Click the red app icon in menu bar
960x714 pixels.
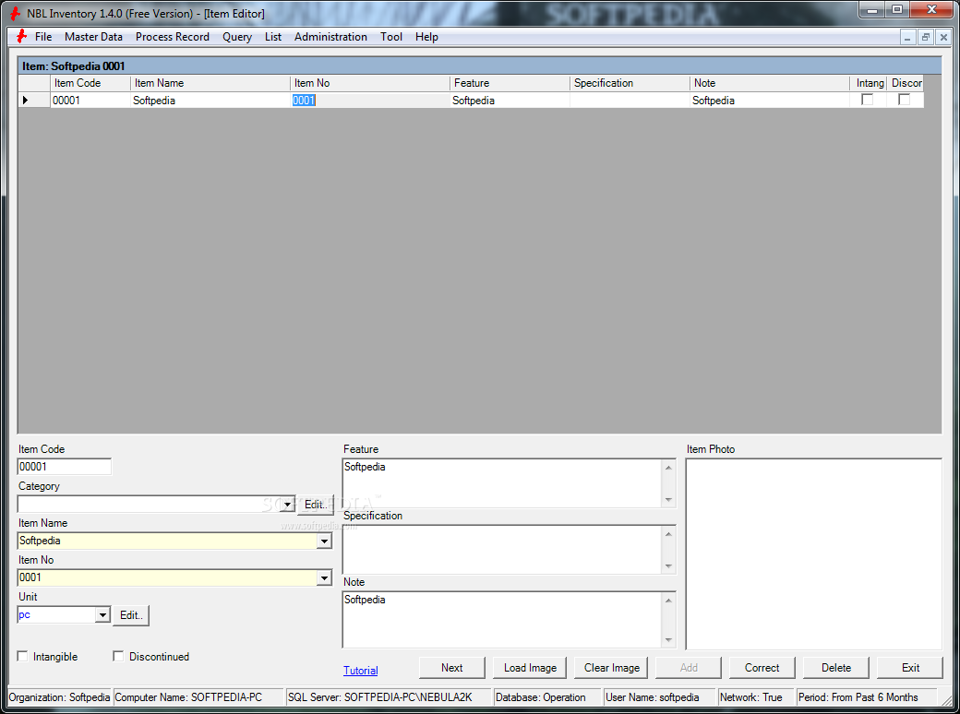(21, 37)
